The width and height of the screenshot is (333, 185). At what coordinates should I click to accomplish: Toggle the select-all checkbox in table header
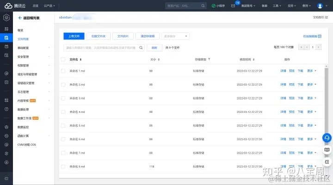coord(63,60)
